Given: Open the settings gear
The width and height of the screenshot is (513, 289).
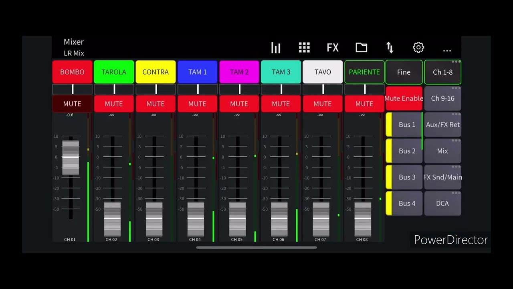Looking at the screenshot, I should pyautogui.click(x=418, y=48).
